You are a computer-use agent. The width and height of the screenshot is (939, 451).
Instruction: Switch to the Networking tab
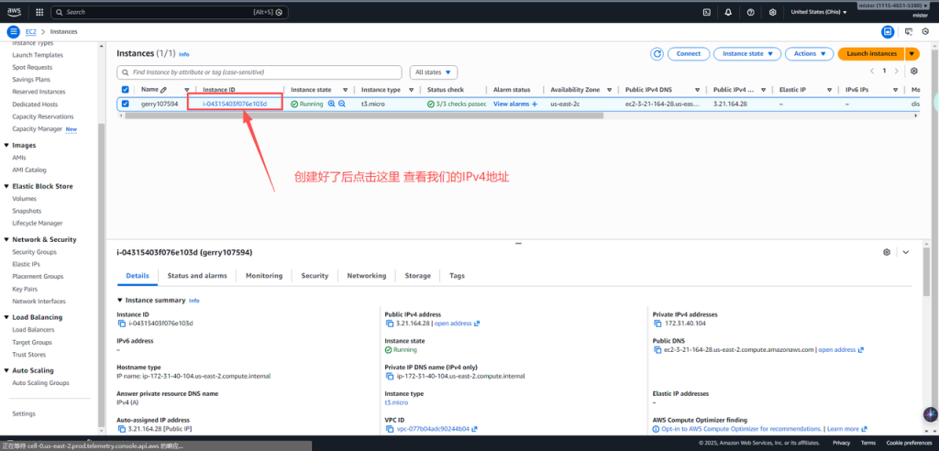point(367,276)
